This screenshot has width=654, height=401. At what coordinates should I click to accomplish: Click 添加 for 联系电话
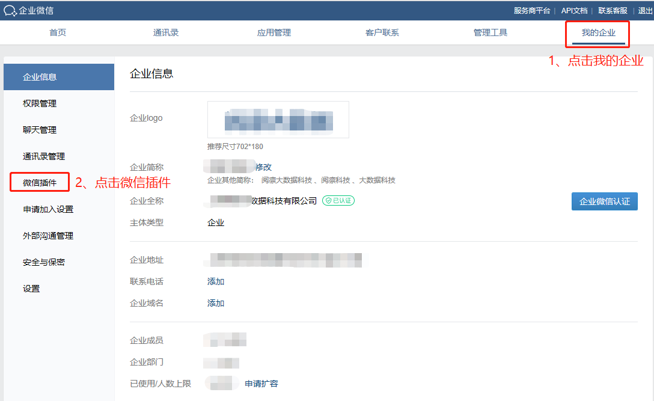pyautogui.click(x=216, y=281)
